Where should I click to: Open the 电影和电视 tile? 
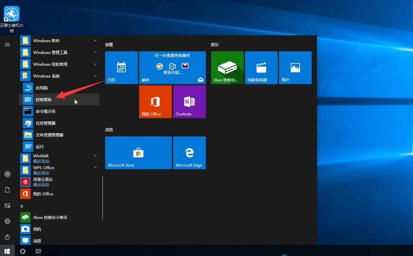pyautogui.click(x=261, y=68)
